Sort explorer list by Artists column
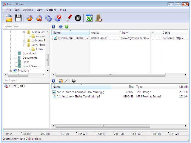 [104, 32]
